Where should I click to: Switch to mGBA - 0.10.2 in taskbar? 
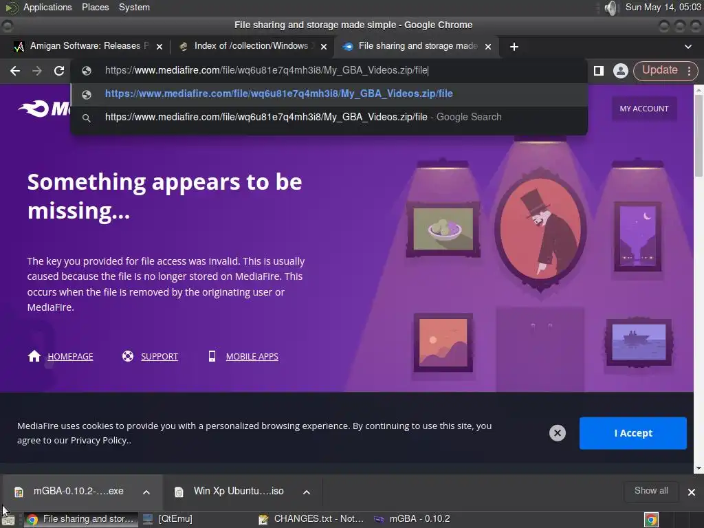point(412,519)
